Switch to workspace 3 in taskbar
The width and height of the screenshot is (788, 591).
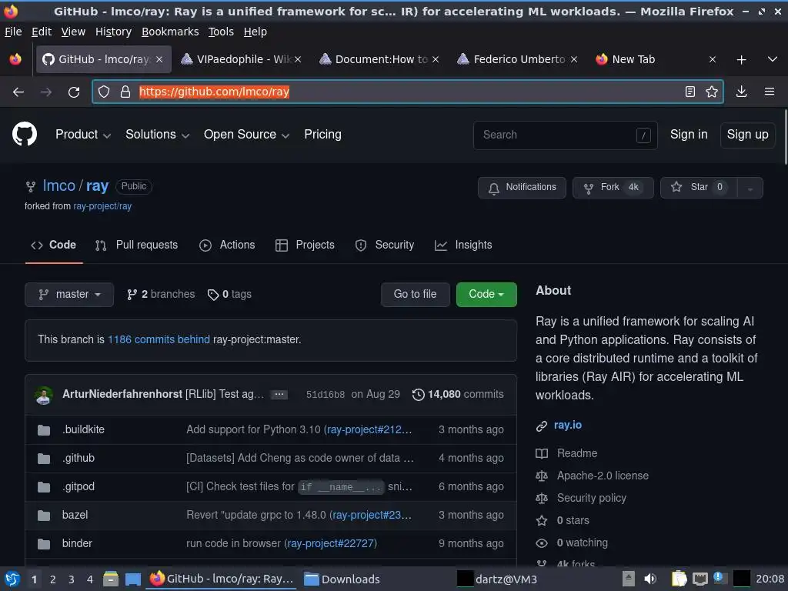click(x=72, y=579)
